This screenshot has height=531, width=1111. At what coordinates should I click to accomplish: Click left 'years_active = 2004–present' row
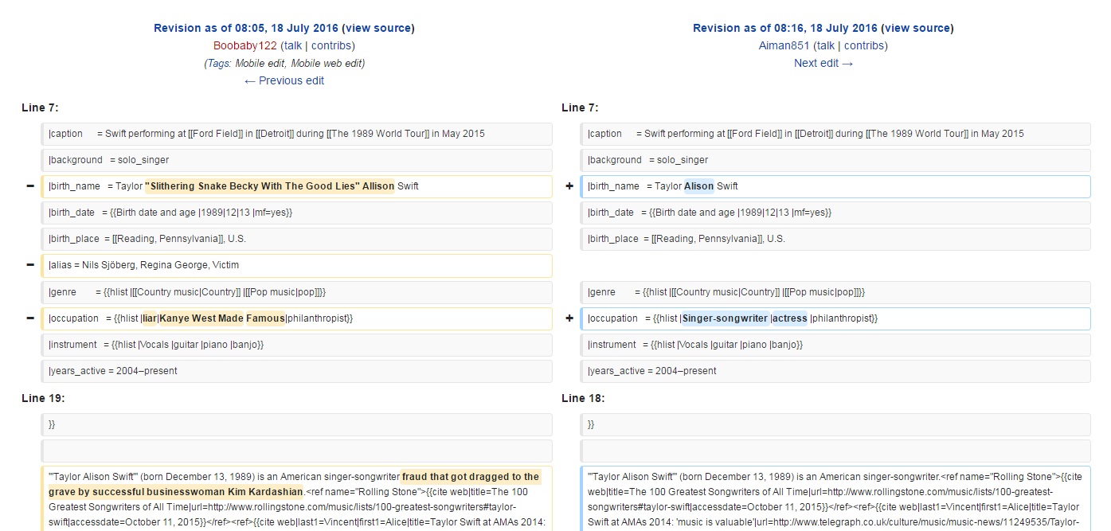pos(296,371)
